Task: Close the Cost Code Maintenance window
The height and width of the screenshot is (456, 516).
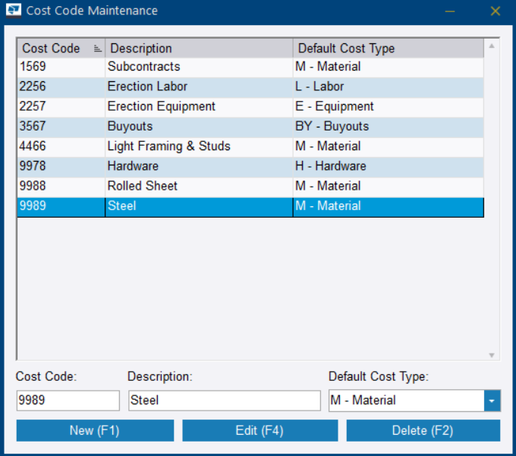Action: [496, 11]
